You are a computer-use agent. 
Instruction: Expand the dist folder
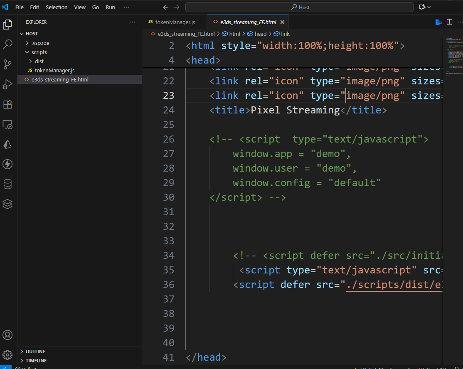point(30,61)
